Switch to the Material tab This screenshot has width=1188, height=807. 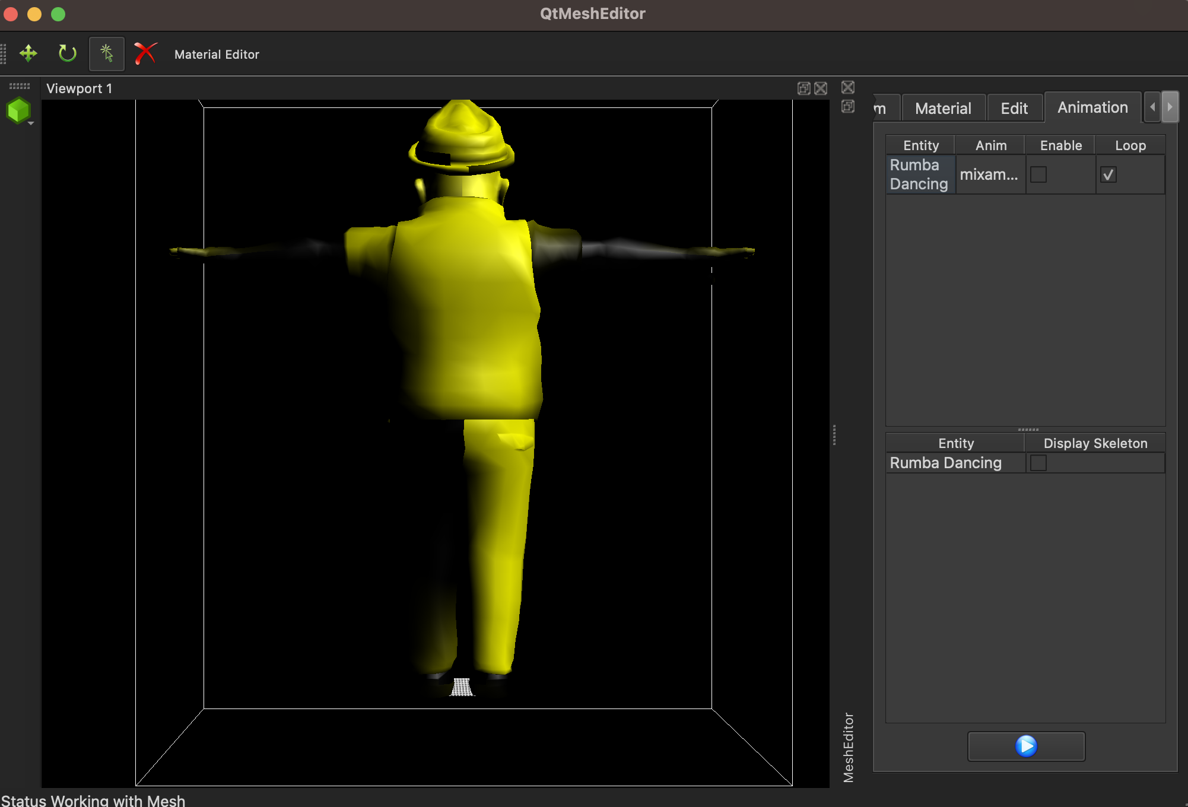pyautogui.click(x=942, y=109)
